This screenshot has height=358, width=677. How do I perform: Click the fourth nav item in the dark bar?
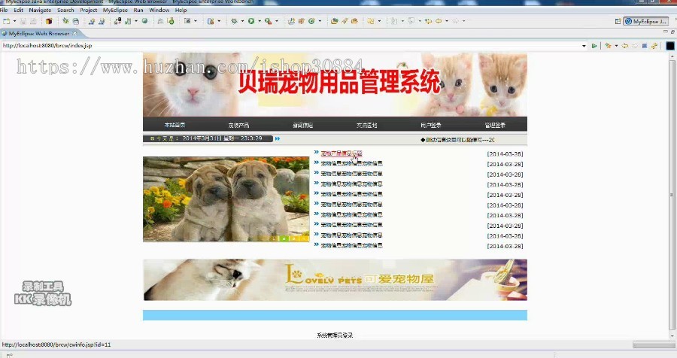[x=367, y=126]
